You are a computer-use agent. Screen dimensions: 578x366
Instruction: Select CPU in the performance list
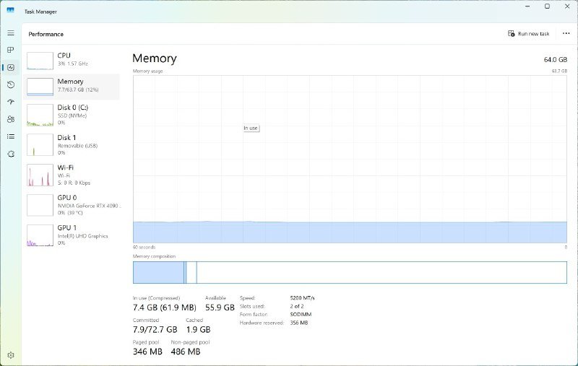click(72, 60)
